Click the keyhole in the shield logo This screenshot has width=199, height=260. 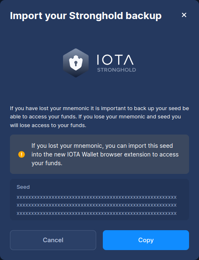76,63
